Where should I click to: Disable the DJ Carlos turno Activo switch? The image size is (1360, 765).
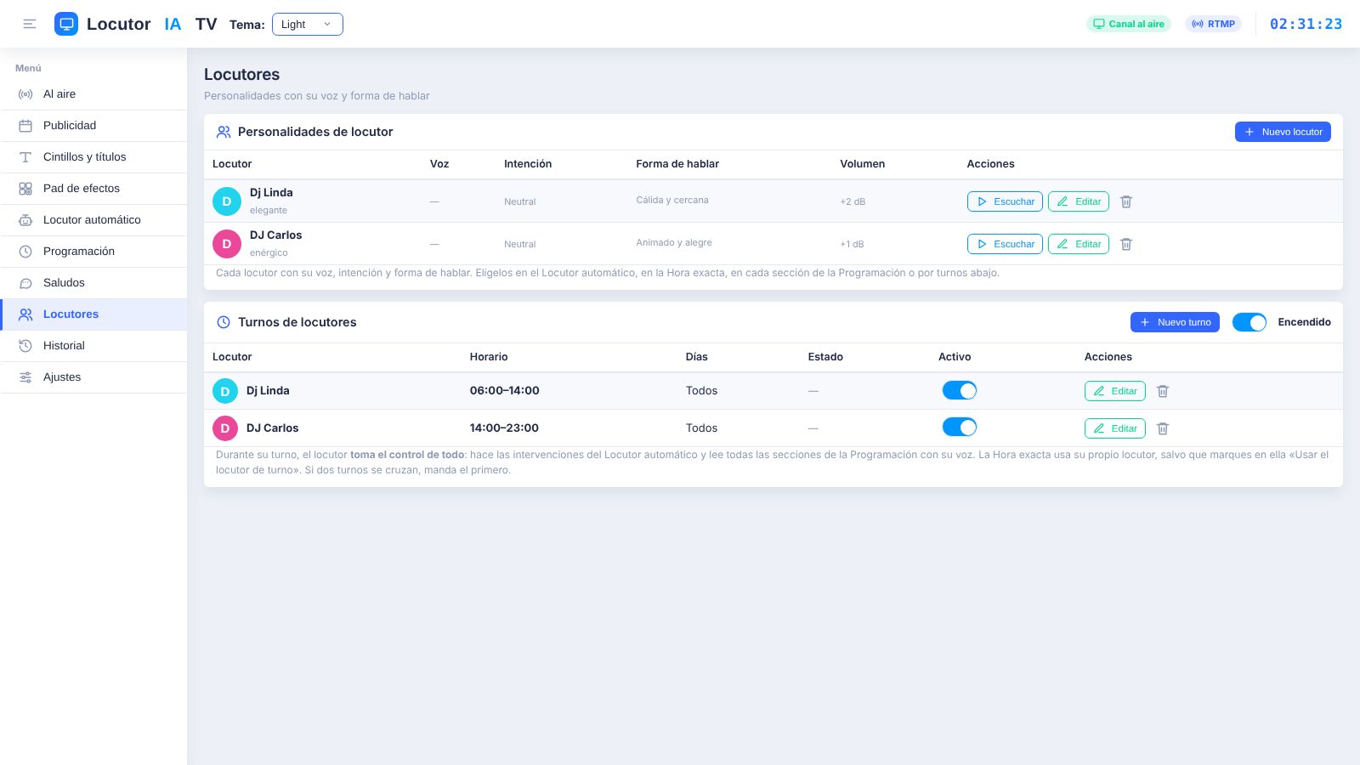pyautogui.click(x=960, y=428)
